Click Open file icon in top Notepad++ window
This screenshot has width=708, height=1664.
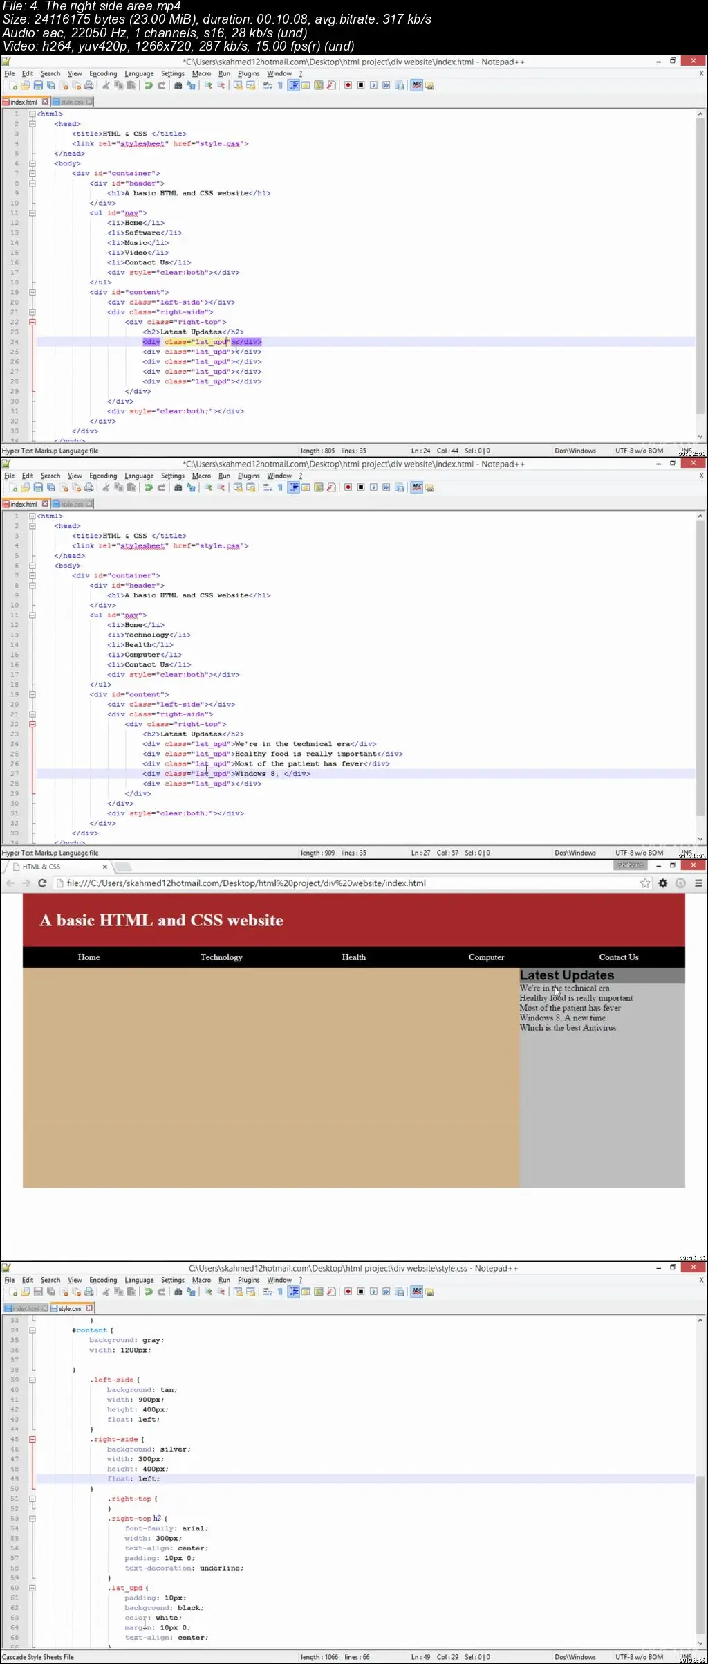click(x=26, y=86)
